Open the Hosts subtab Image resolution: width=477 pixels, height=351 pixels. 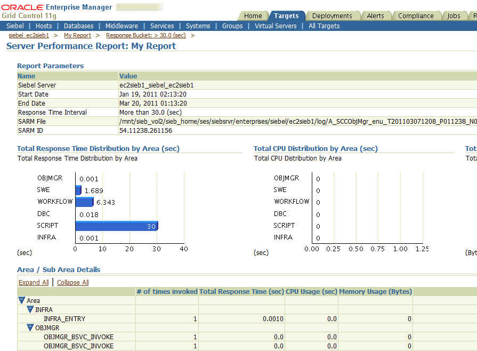[x=44, y=26]
